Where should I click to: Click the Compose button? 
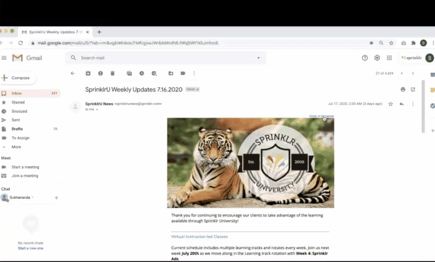click(18, 78)
